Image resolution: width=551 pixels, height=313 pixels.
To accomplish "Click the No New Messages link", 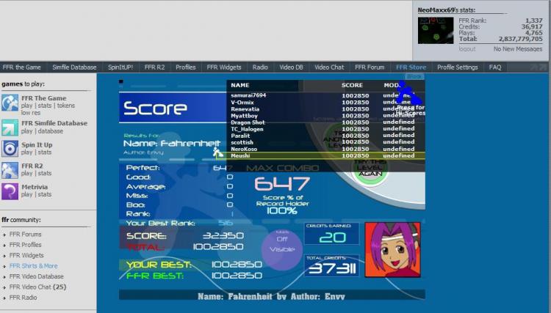I will pos(518,49).
